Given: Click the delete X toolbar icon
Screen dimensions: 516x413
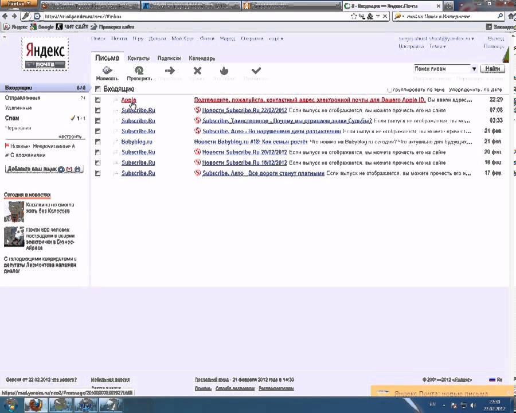Looking at the screenshot, I should click(x=197, y=71).
